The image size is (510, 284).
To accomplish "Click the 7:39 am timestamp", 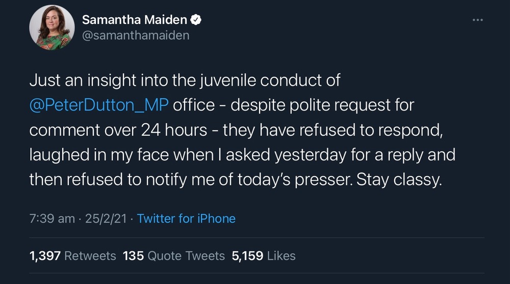I will (x=52, y=219).
